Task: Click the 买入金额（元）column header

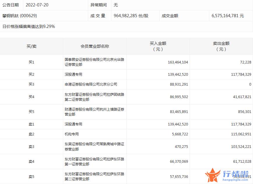Action: [158, 46]
